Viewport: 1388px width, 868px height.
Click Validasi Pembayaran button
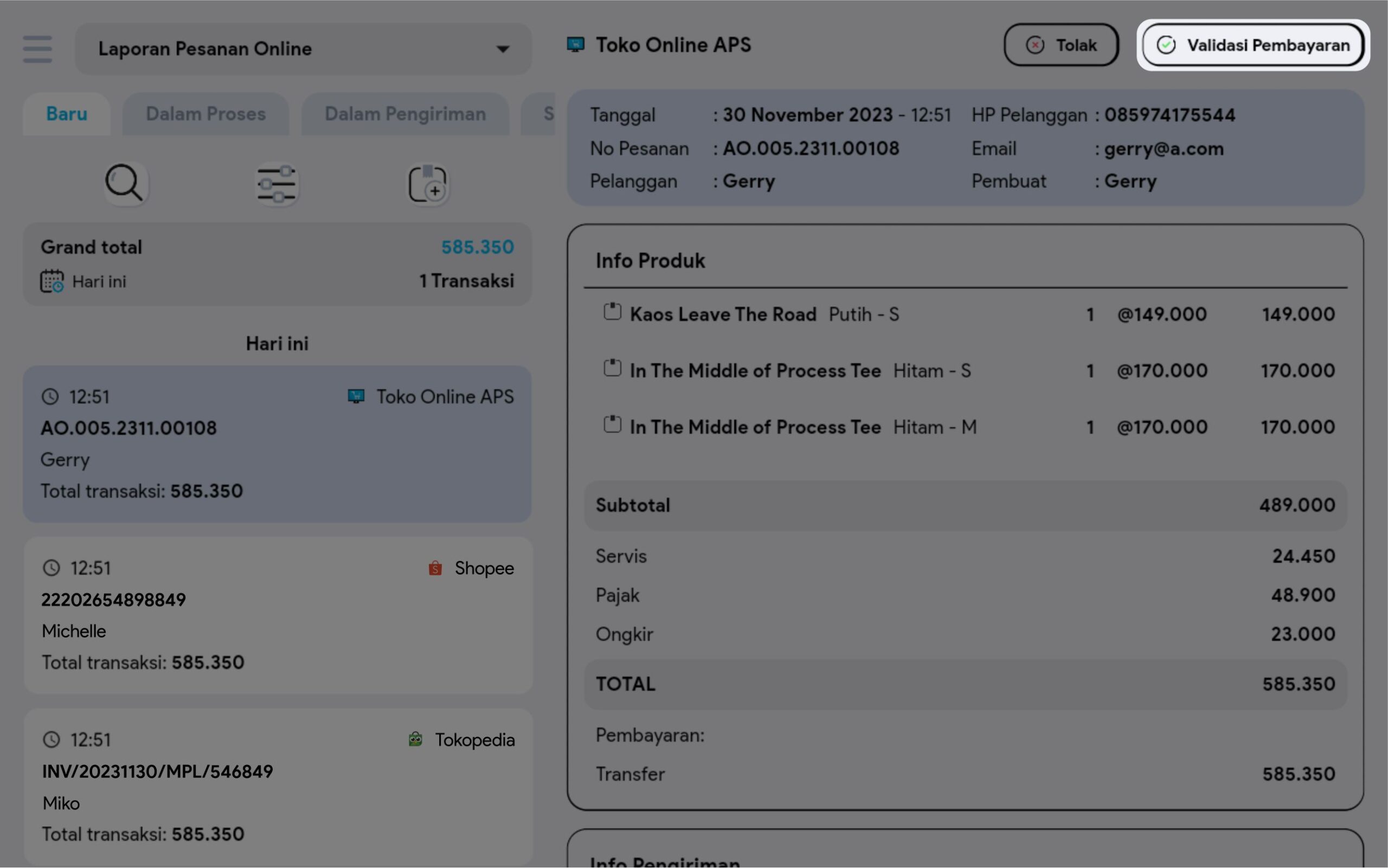pos(1253,45)
